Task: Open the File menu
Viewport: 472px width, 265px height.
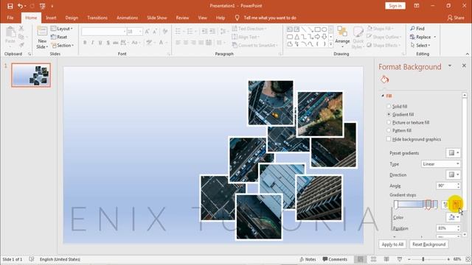Action: tap(10, 18)
